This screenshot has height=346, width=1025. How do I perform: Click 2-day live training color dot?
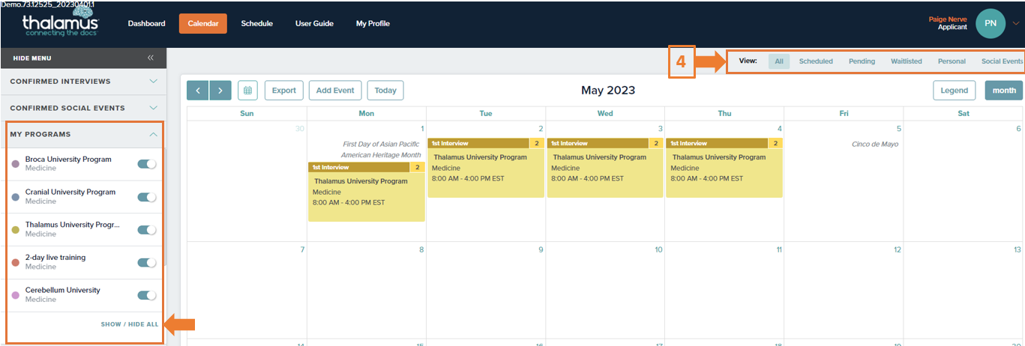click(16, 263)
